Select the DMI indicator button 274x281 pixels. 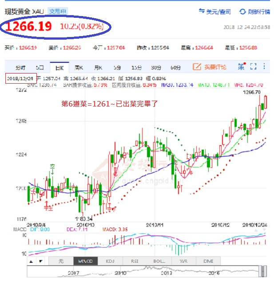pyautogui.click(x=208, y=261)
